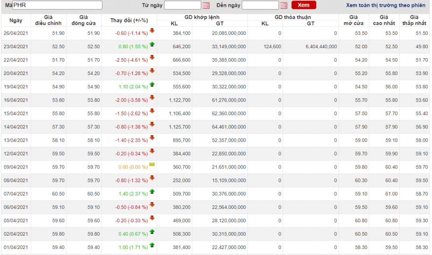Focus the Đến ngày date input

point(260,5)
